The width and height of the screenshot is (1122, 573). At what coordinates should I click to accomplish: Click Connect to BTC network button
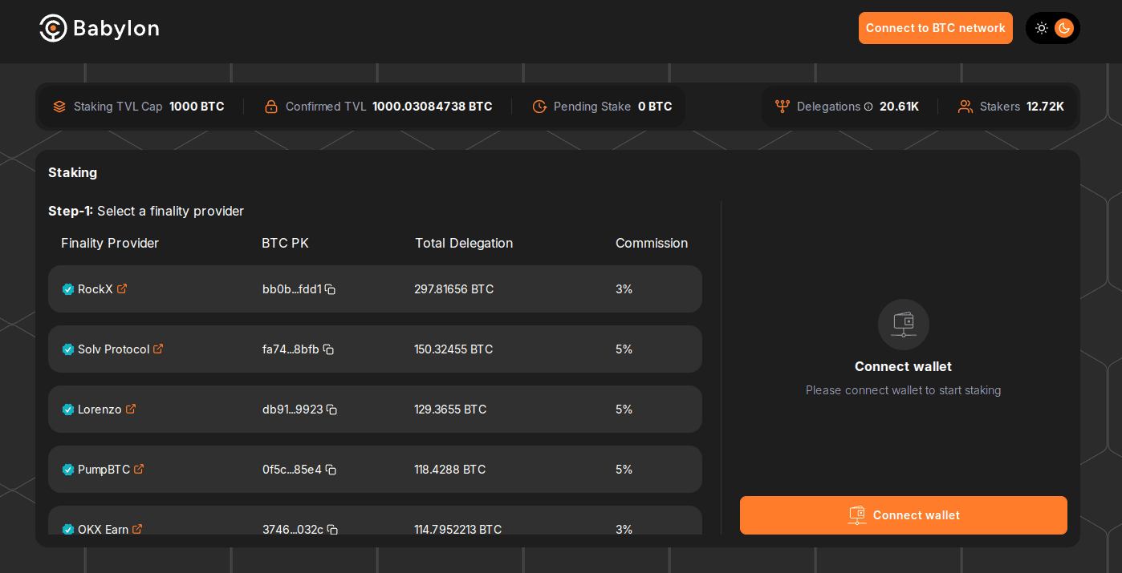coord(936,28)
